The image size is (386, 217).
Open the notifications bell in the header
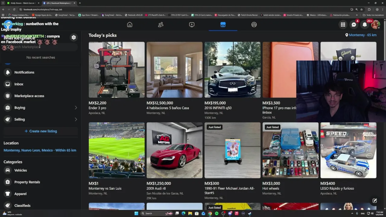point(365,25)
